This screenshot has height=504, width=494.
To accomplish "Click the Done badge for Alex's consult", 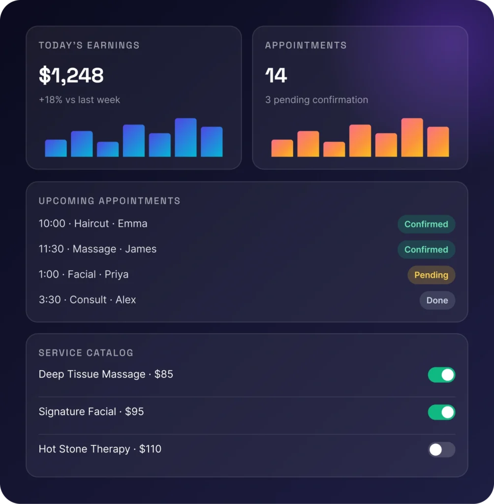I will pyautogui.click(x=437, y=300).
